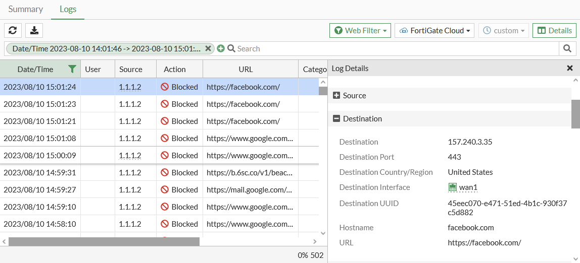Open the custom time range dropdown
580x263 pixels.
[x=503, y=30]
